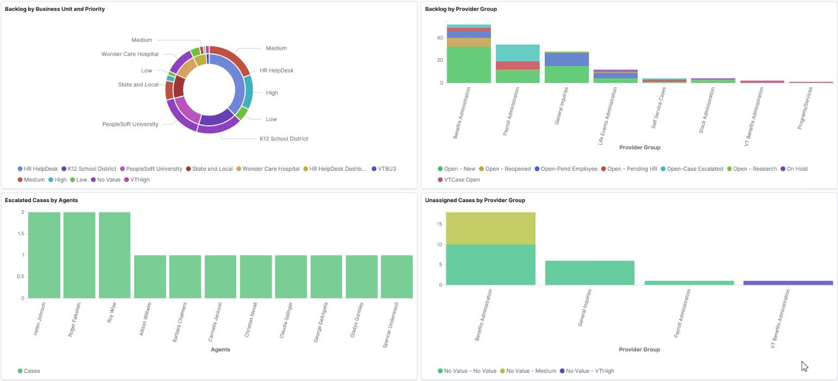Toggle the PeopleSoft University legend item
Screen dimensions: 838x381
tap(152, 169)
